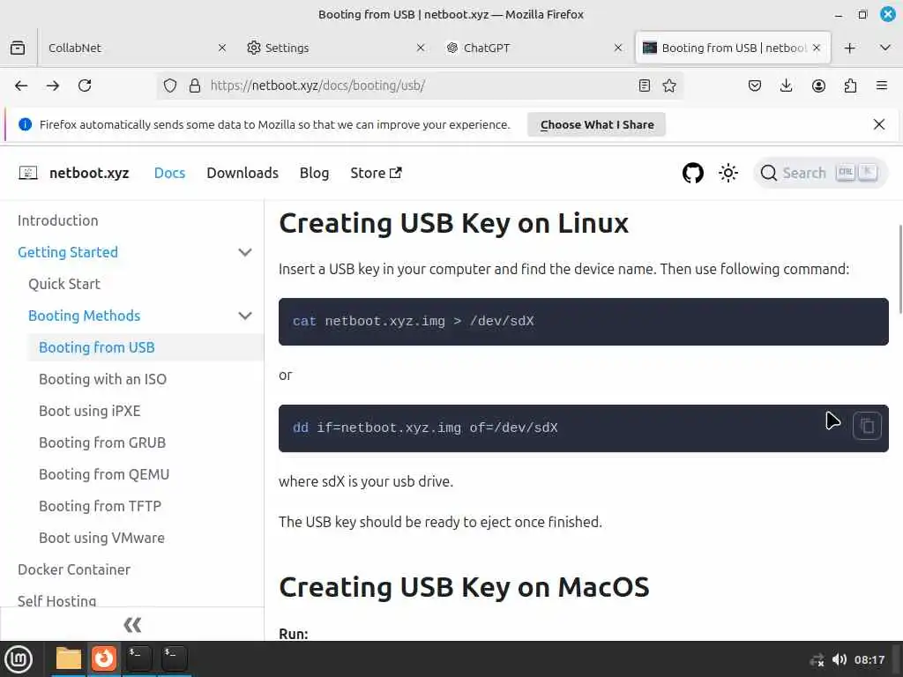903x677 pixels.
Task: Open the Booting from GRUB doc link
Action: click(x=102, y=443)
